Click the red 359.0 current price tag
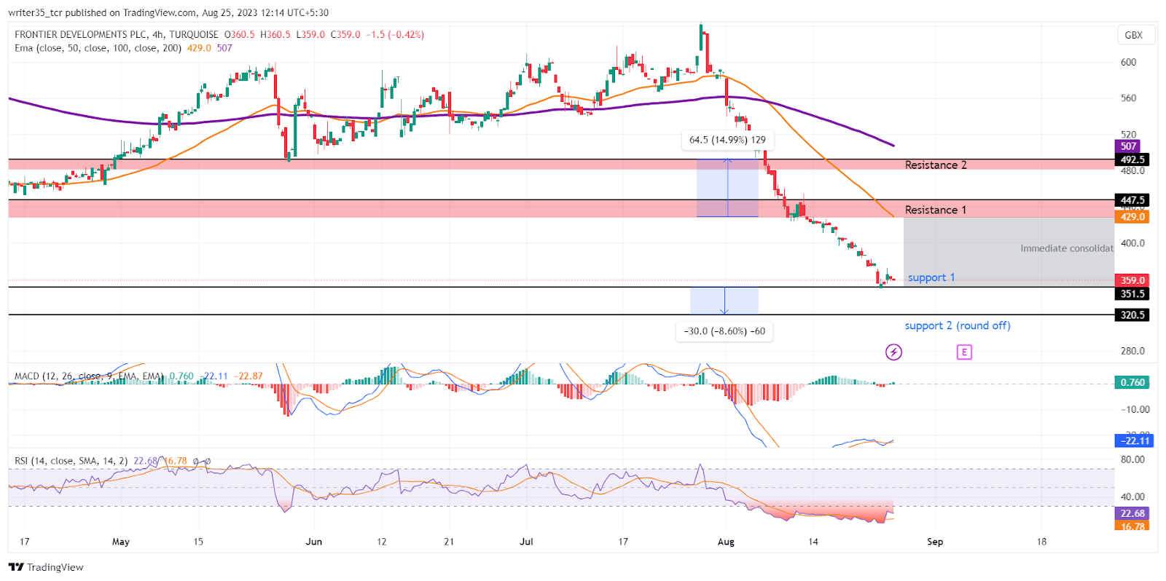This screenshot has height=581, width=1166. 1132,280
